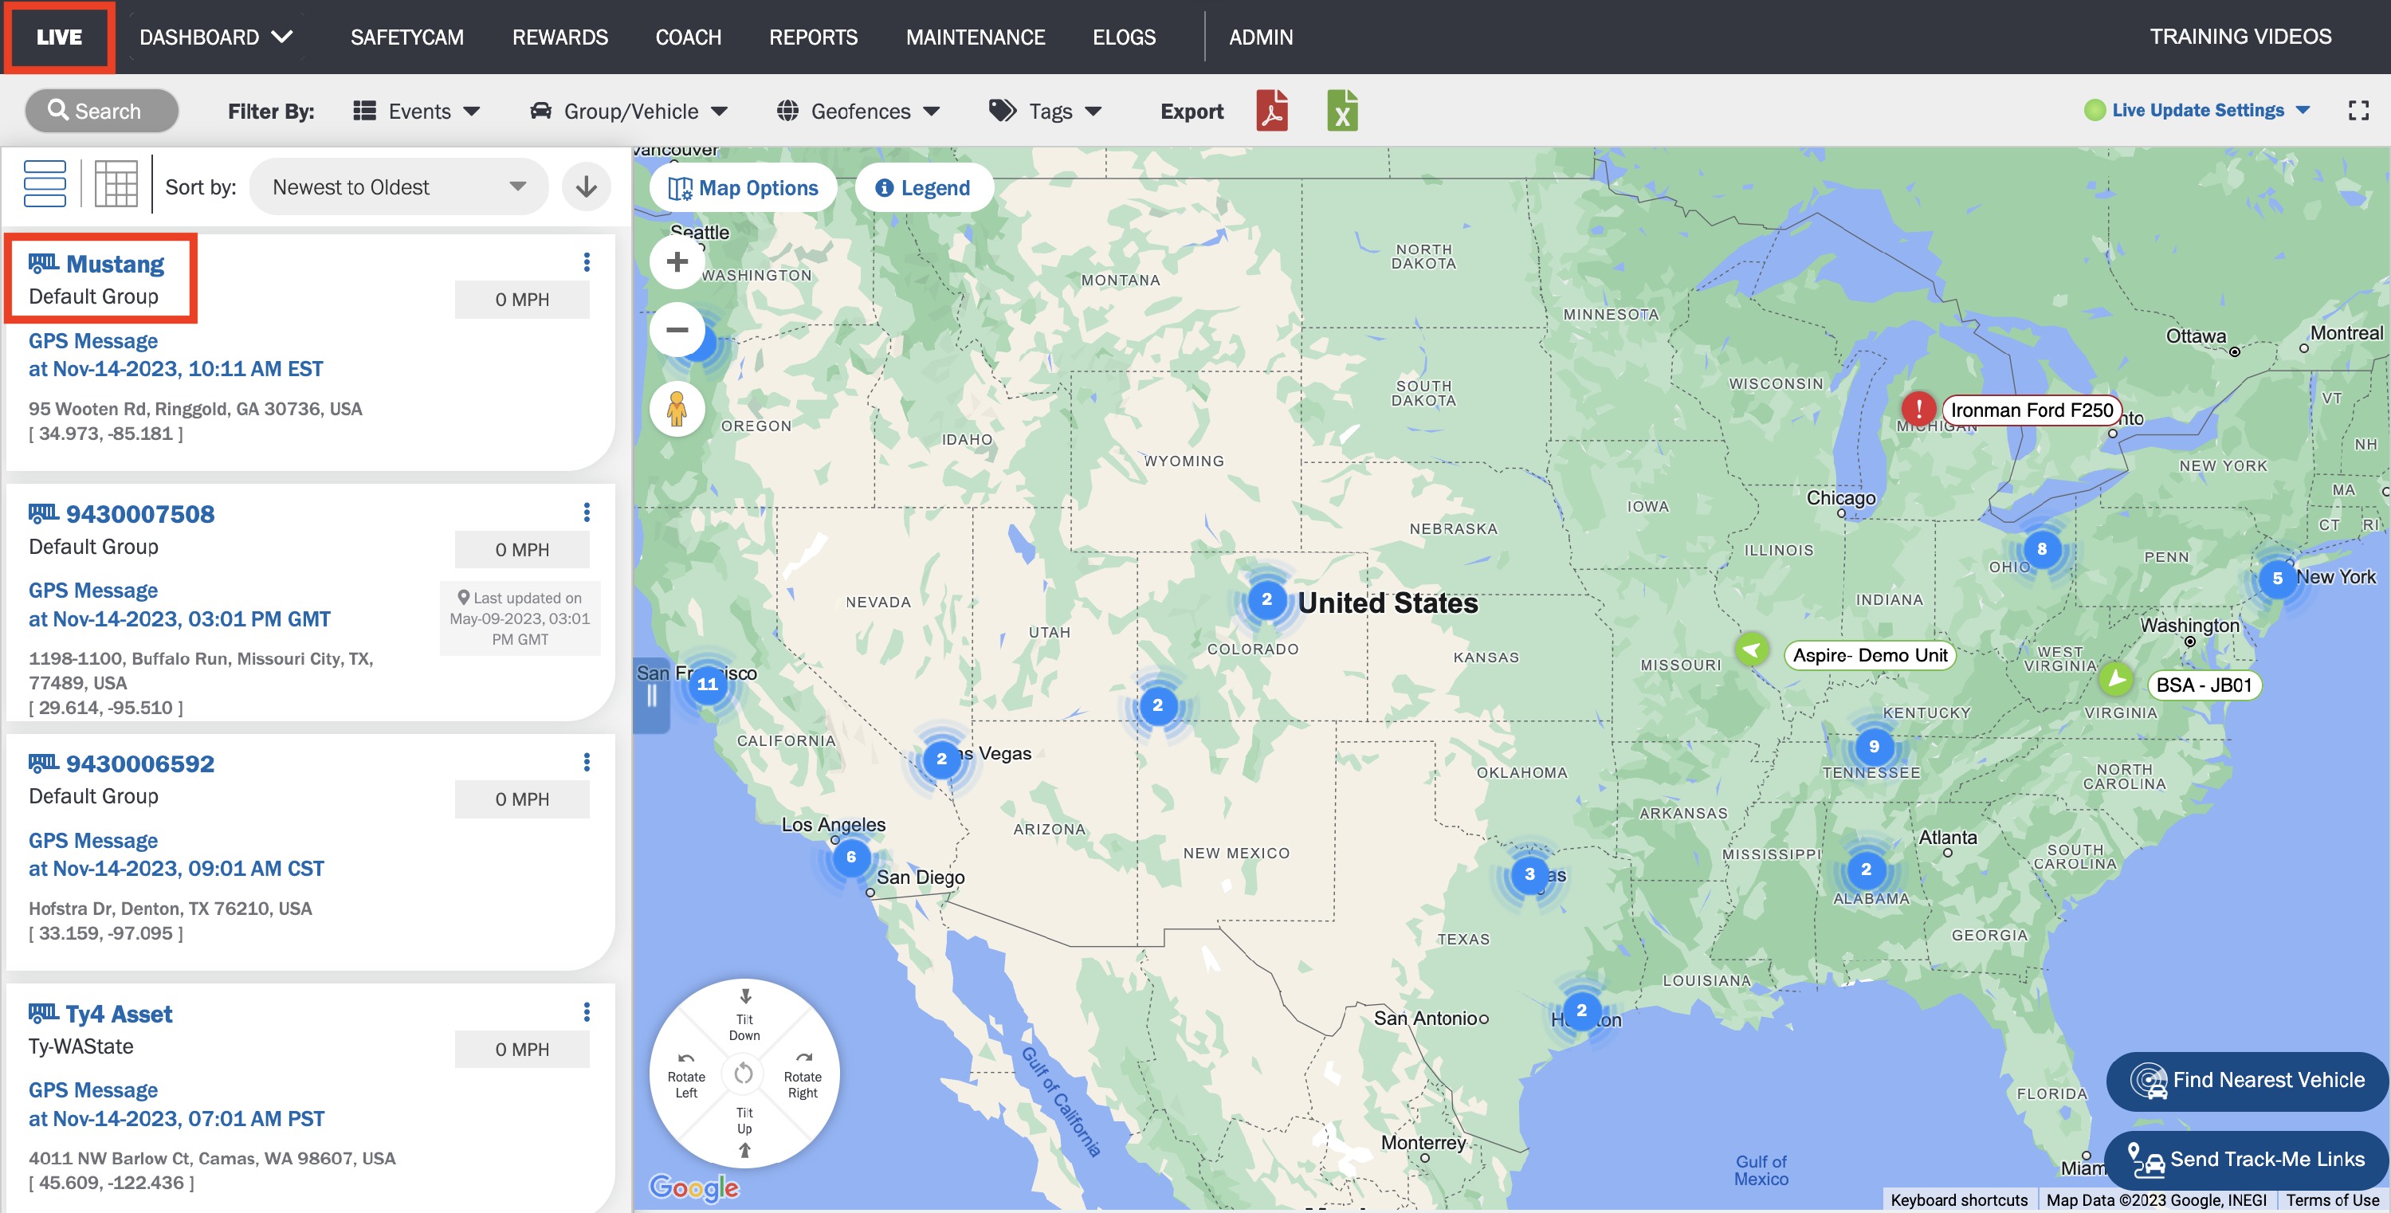
Task: Switch to list card view
Action: point(45,184)
